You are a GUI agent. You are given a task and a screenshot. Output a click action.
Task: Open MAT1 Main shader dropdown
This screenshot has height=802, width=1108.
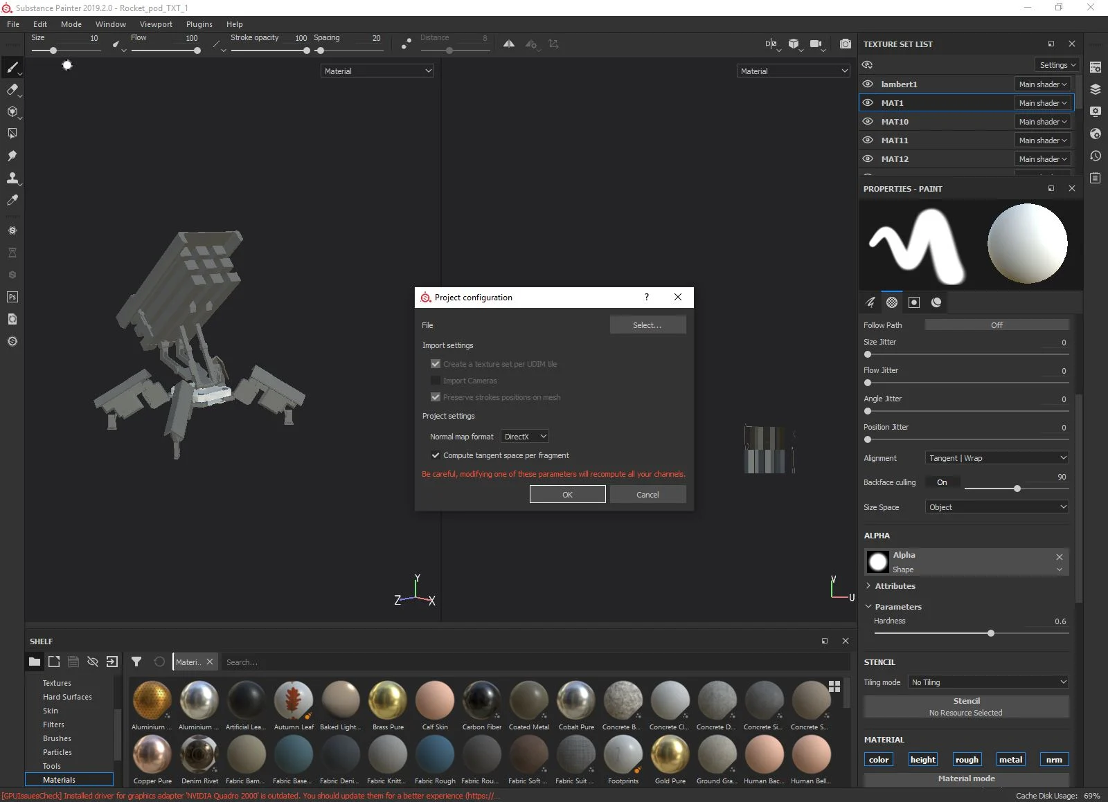[1043, 102]
